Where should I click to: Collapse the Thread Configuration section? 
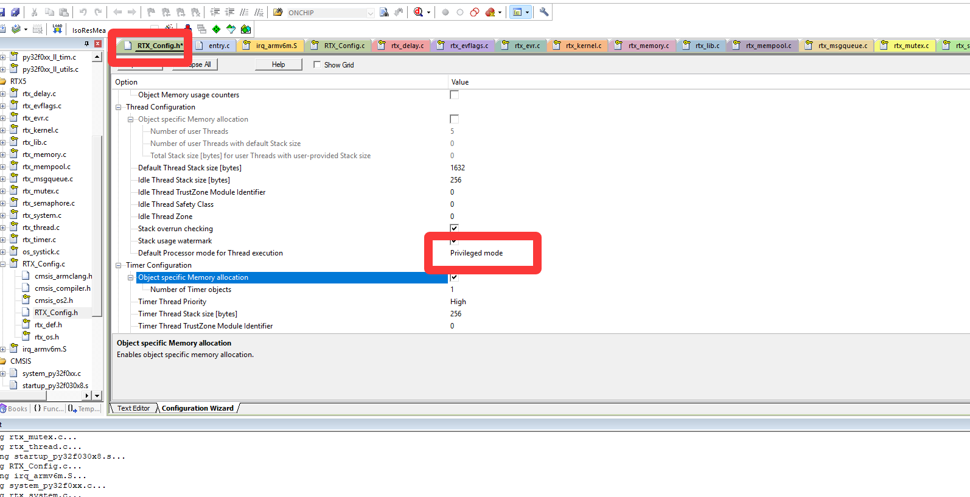click(119, 107)
